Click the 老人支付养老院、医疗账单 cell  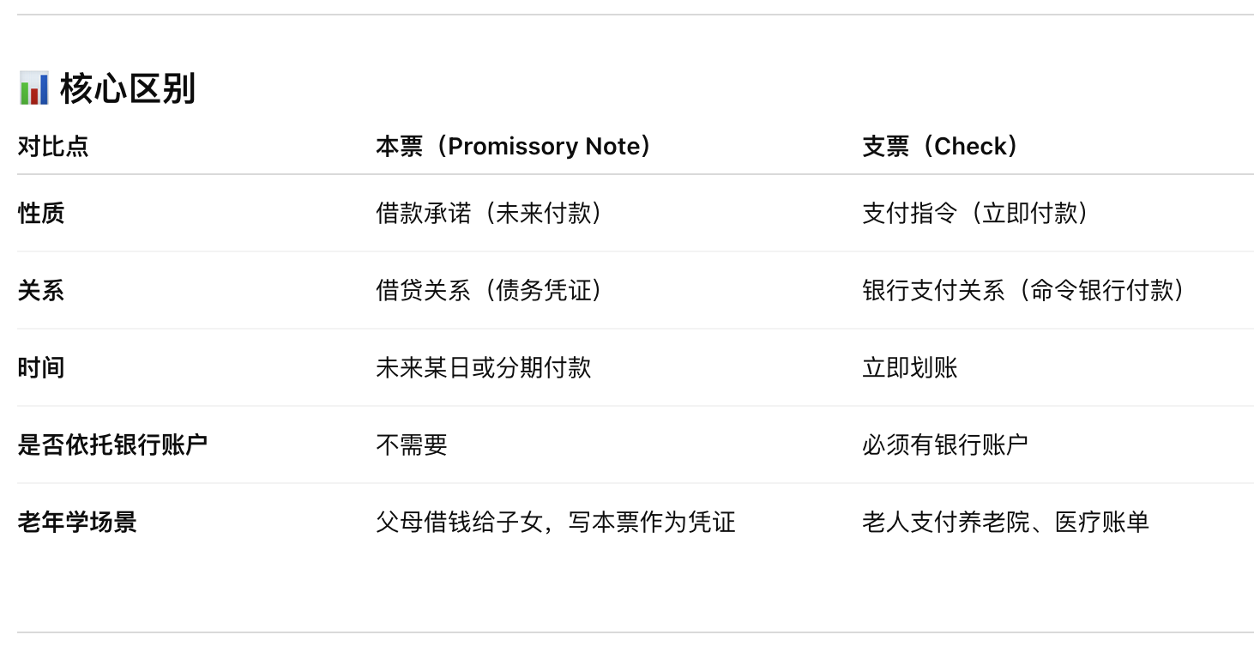[x=1005, y=522]
